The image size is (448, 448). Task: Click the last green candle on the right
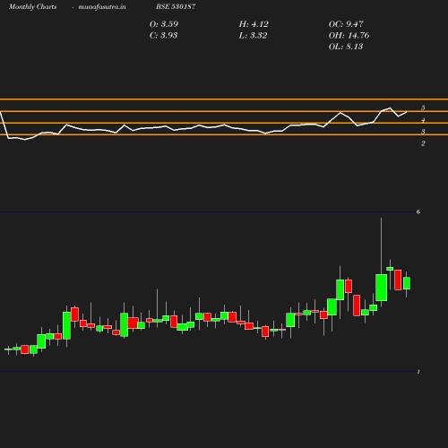point(407,283)
